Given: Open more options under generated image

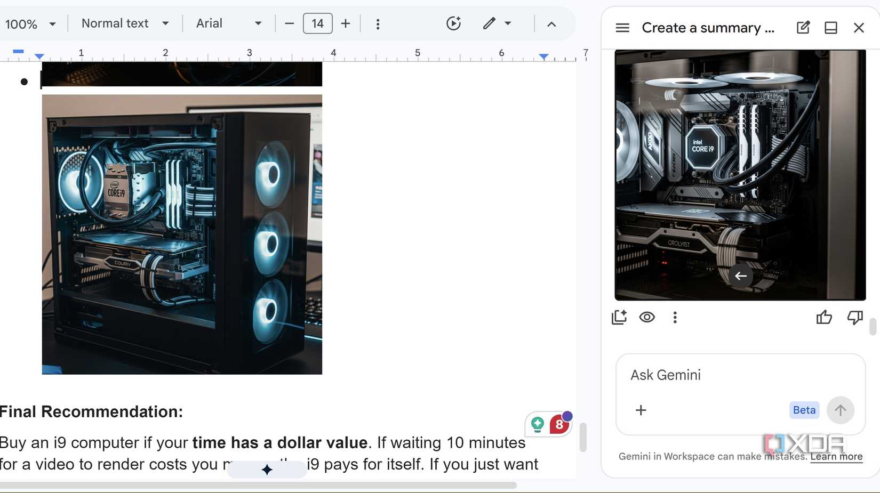Looking at the screenshot, I should point(675,318).
